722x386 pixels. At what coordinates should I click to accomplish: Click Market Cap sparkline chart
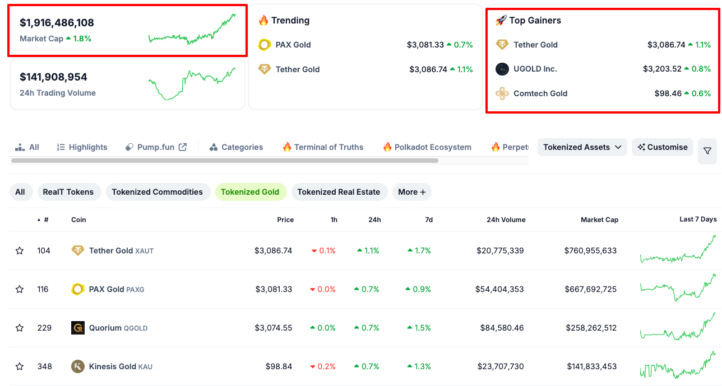point(192,30)
